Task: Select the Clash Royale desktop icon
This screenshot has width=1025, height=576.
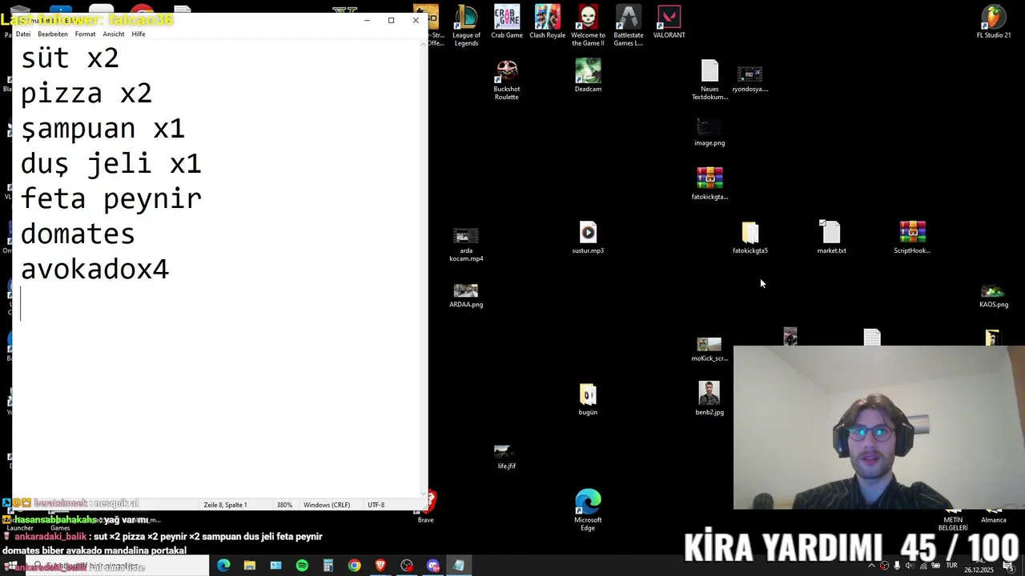Action: tap(548, 22)
